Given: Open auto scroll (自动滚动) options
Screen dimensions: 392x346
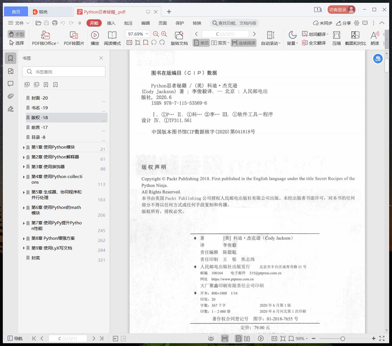Looking at the screenshot, I should [x=271, y=38].
